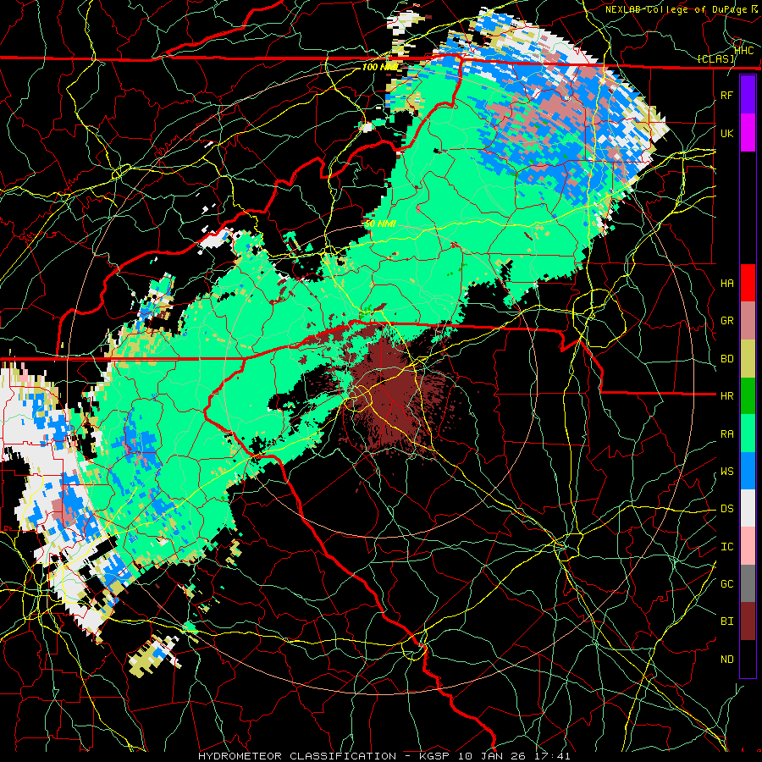Click the 100 NMI range ring label

[380, 67]
